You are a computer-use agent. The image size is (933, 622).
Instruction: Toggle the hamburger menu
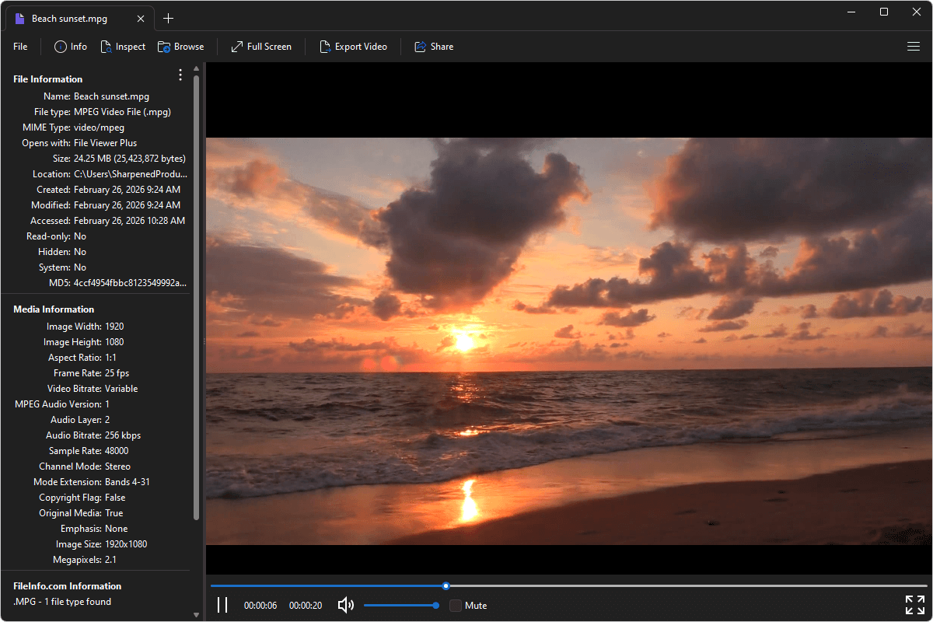pyautogui.click(x=914, y=46)
